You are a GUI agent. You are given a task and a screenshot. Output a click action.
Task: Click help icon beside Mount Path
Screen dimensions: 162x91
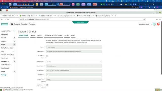click(x=45, y=79)
